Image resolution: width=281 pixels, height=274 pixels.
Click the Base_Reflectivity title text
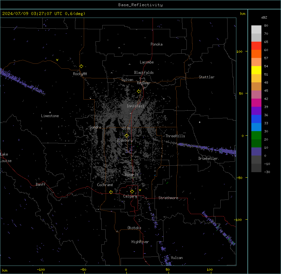[140, 5]
